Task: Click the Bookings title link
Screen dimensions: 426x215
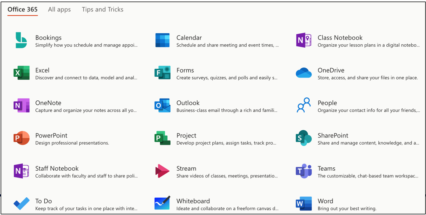Action: pyautogui.click(x=48, y=38)
